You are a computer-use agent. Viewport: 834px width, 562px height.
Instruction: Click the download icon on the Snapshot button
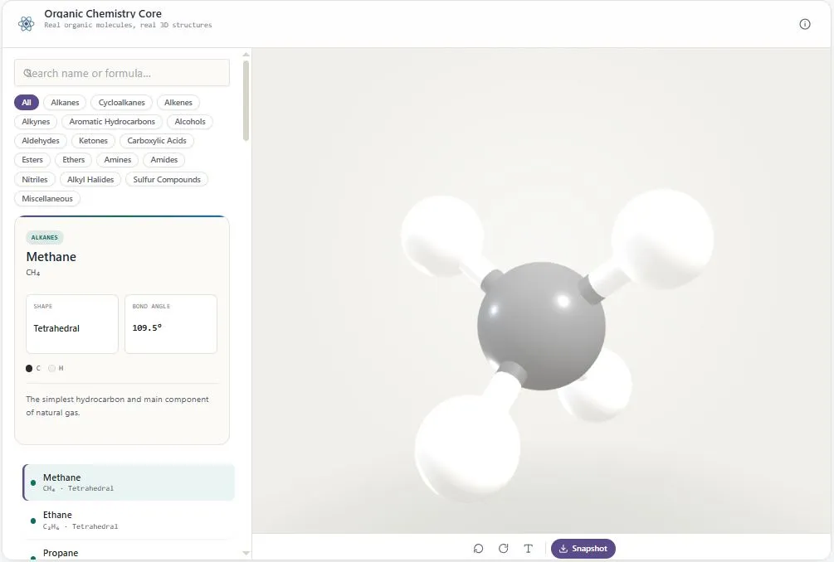[x=563, y=548]
